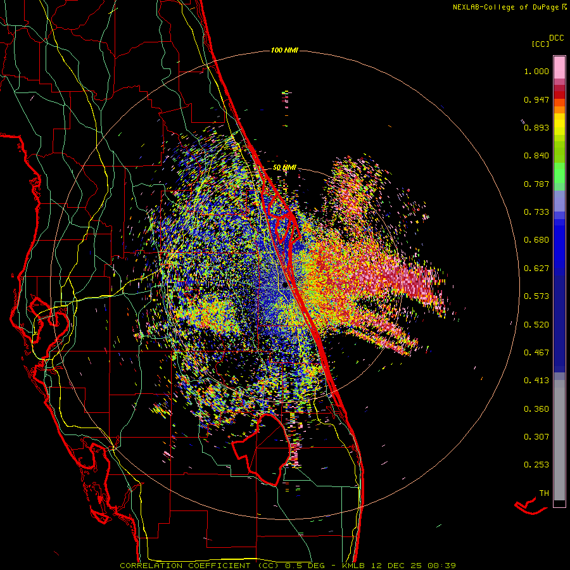This screenshot has height=570, width=570.
Task: Click the gray lower segment of the color bar
Action: [559, 440]
